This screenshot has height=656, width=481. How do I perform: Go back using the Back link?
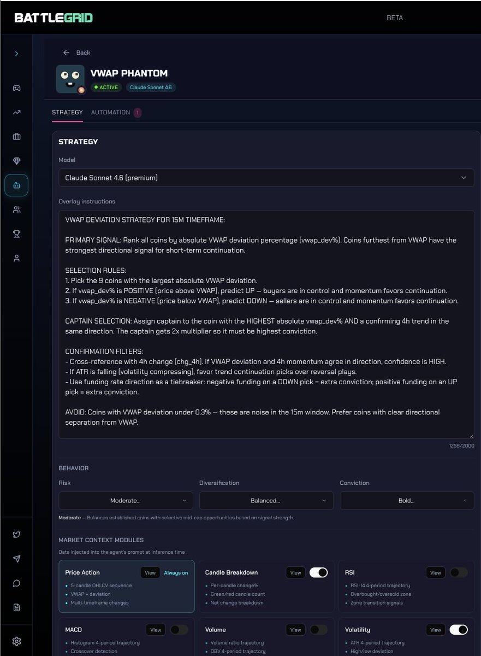point(76,52)
